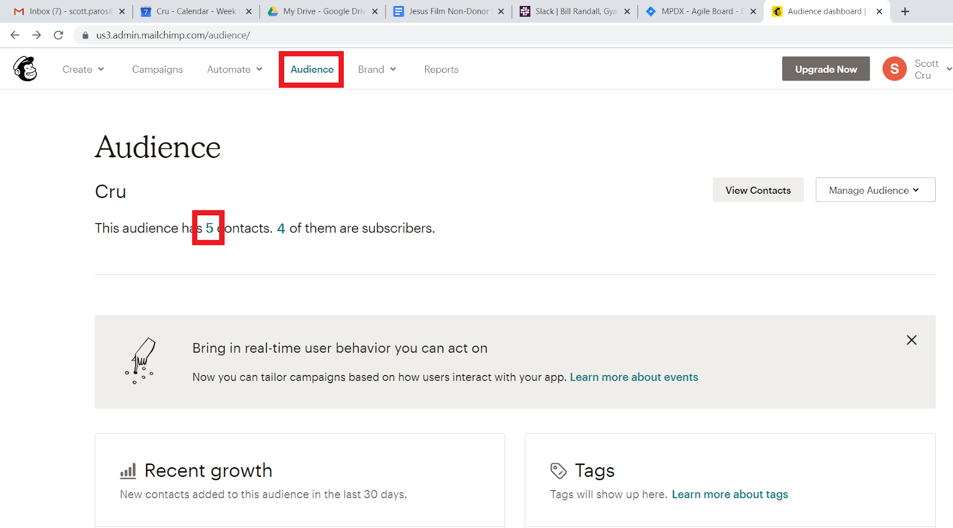Open a new browser tab
This screenshot has width=953, height=528.
click(905, 11)
